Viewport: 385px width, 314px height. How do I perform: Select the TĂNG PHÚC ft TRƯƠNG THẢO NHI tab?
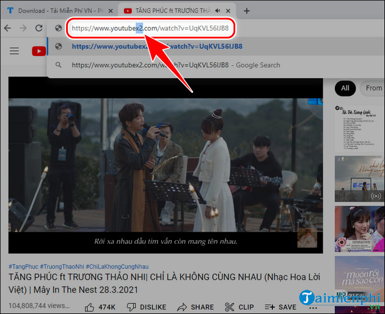pyautogui.click(x=177, y=11)
